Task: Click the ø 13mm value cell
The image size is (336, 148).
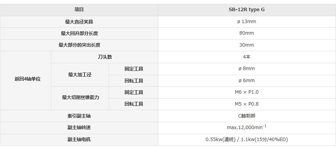Action: click(x=247, y=22)
